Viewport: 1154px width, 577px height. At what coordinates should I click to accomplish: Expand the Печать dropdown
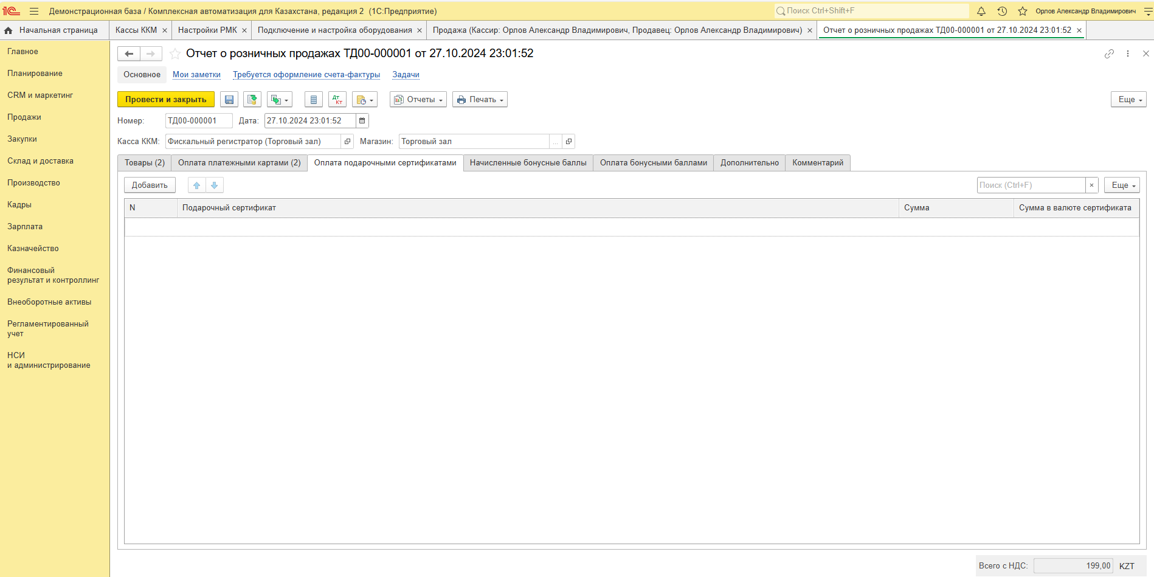480,100
